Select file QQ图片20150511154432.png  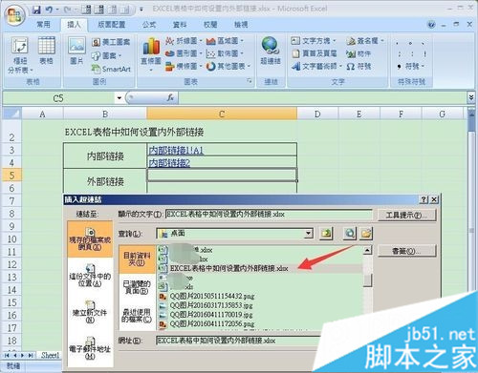(212, 297)
